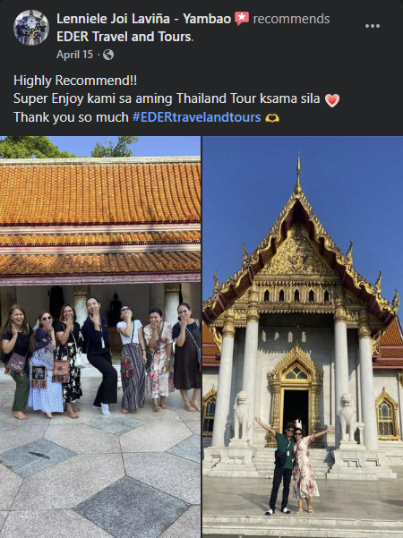Click the April 15 timestamp
Image resolution: width=403 pixels, height=538 pixels.
pos(74,55)
